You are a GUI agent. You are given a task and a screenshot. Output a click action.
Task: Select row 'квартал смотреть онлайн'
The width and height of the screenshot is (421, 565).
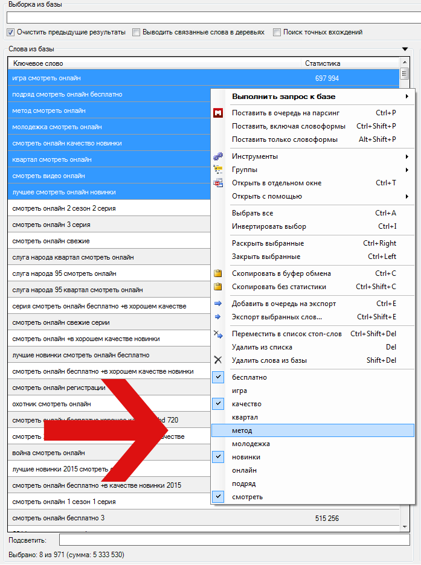click(x=109, y=159)
